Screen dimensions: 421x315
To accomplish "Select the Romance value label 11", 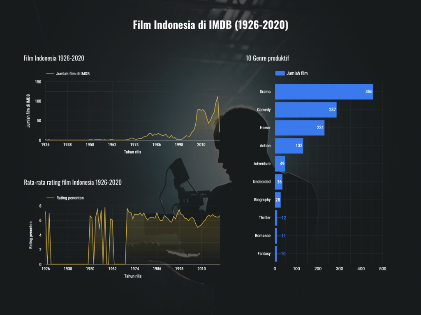I will pos(283,236).
